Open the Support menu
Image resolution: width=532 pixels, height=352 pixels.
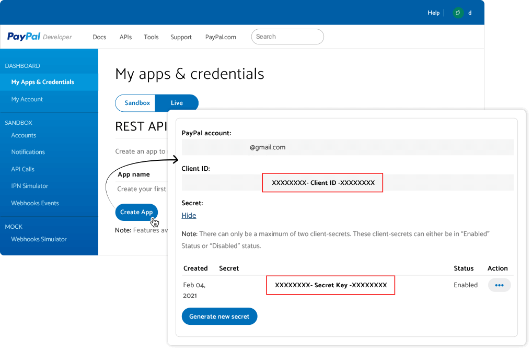181,37
